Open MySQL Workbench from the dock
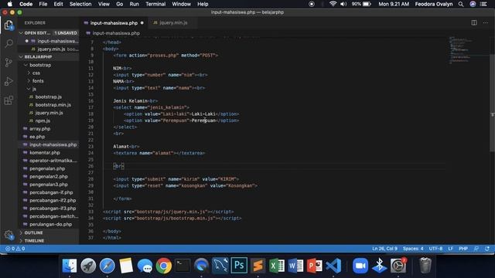The height and width of the screenshot is (278, 495). click(220, 266)
